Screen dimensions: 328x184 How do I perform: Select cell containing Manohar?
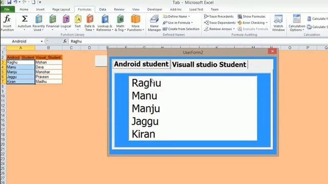point(49,72)
